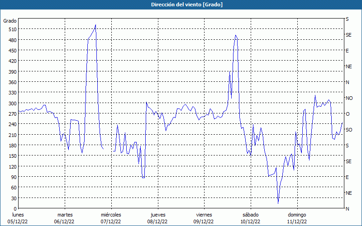
Task: Pick the 210 y-axis tick label
Action: [x=13, y=135]
